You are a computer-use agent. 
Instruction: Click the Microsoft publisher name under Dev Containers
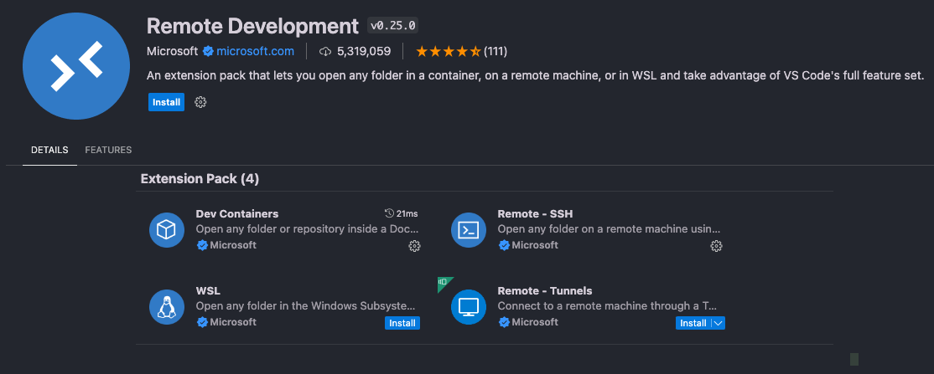point(233,245)
